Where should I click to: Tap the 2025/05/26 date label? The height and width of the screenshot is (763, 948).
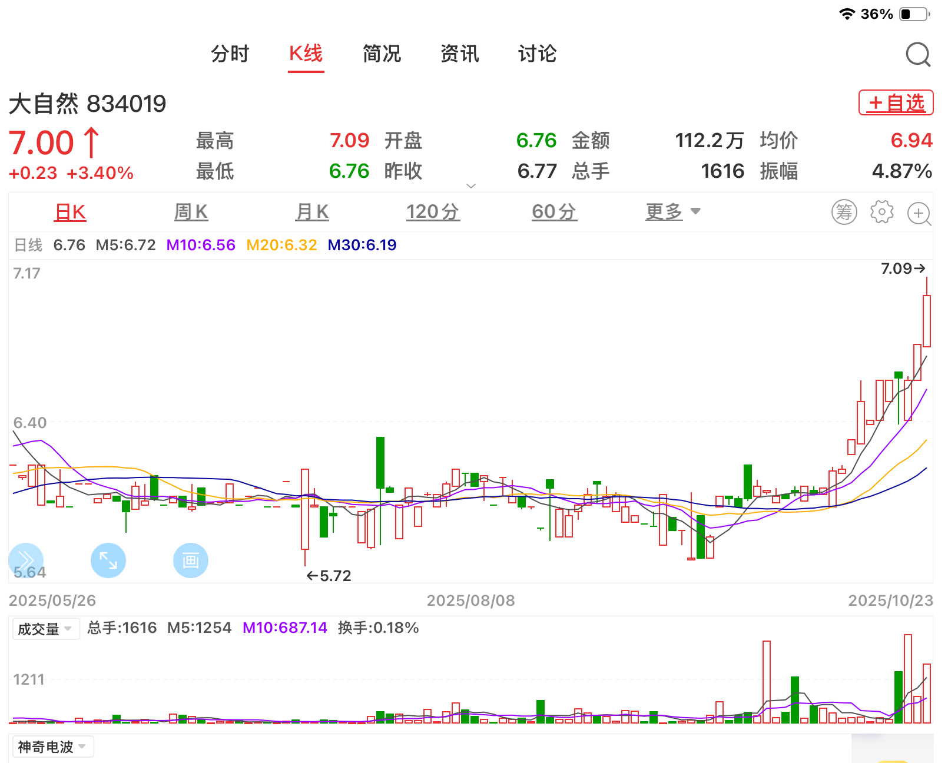pos(52,601)
